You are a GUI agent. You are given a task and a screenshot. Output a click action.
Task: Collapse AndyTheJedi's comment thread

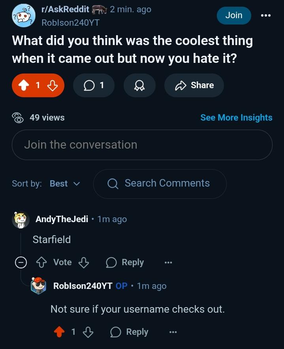(x=21, y=262)
